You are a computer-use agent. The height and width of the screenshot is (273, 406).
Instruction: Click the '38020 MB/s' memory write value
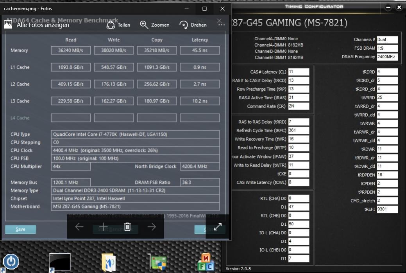point(114,50)
